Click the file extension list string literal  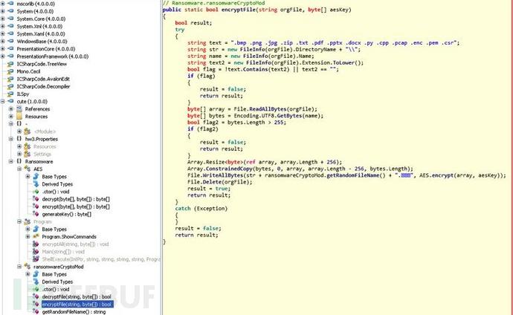(345, 43)
